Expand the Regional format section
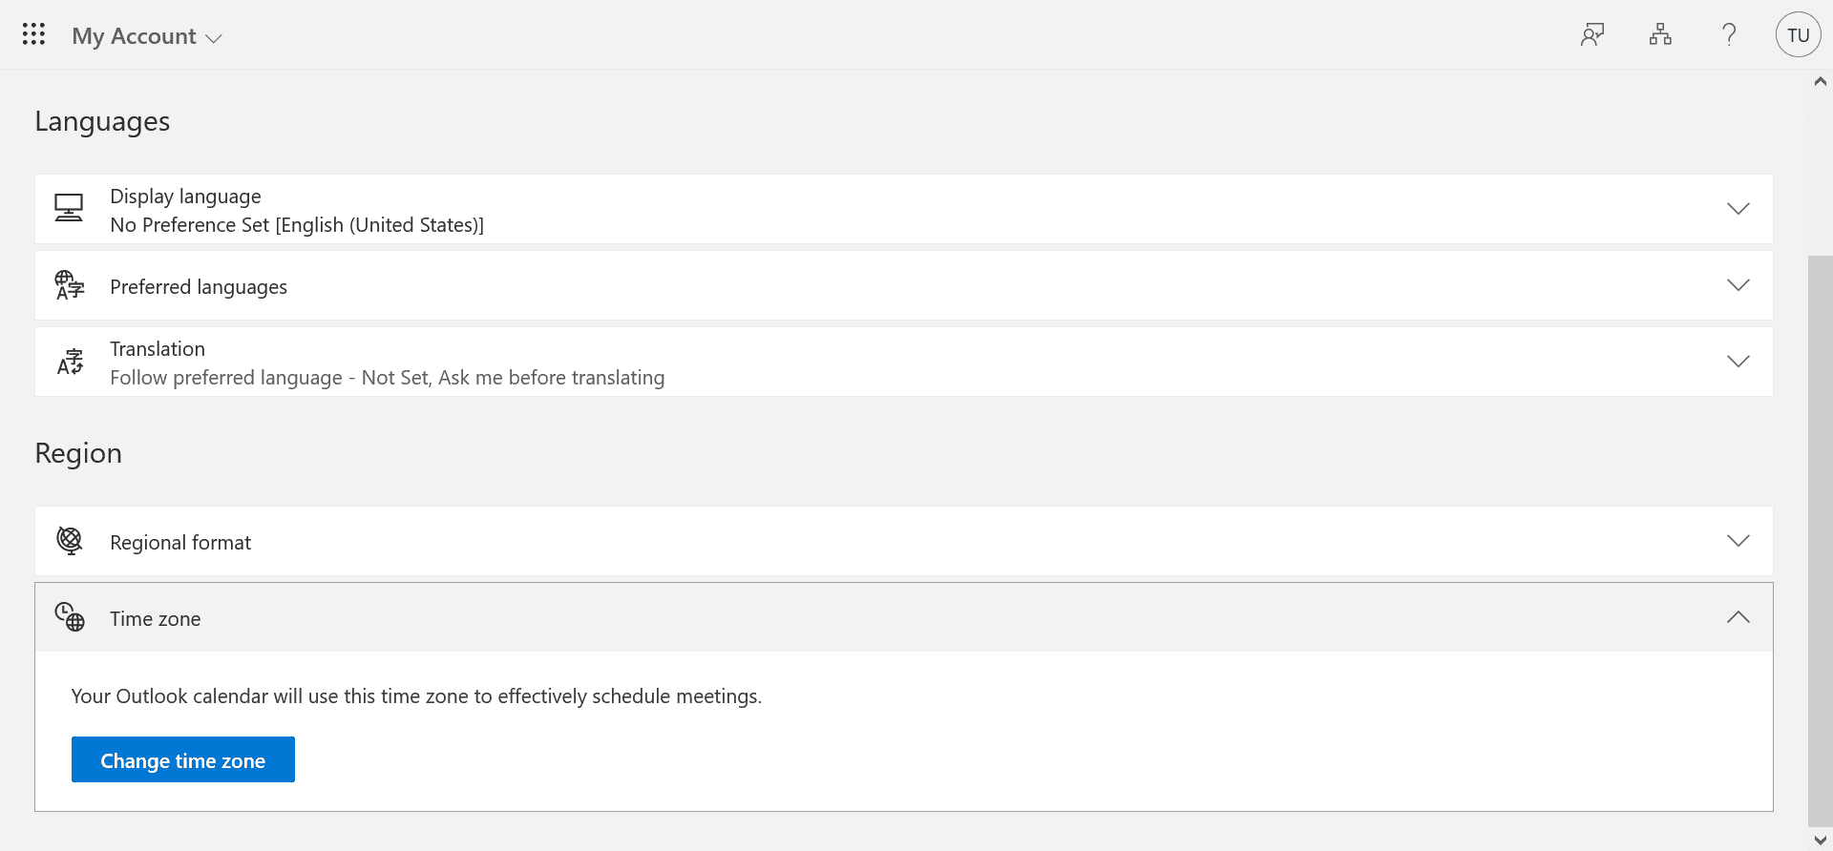Image resolution: width=1833 pixels, height=851 pixels. [x=1738, y=540]
